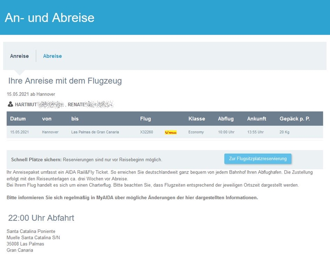Open the Abreise tab
Screen dimensions: 330x259
(52, 56)
